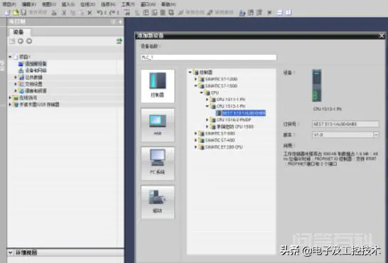This screenshot has height=263, width=388.
Task: Collapse the 项目1 root node
Action: coord(10,57)
